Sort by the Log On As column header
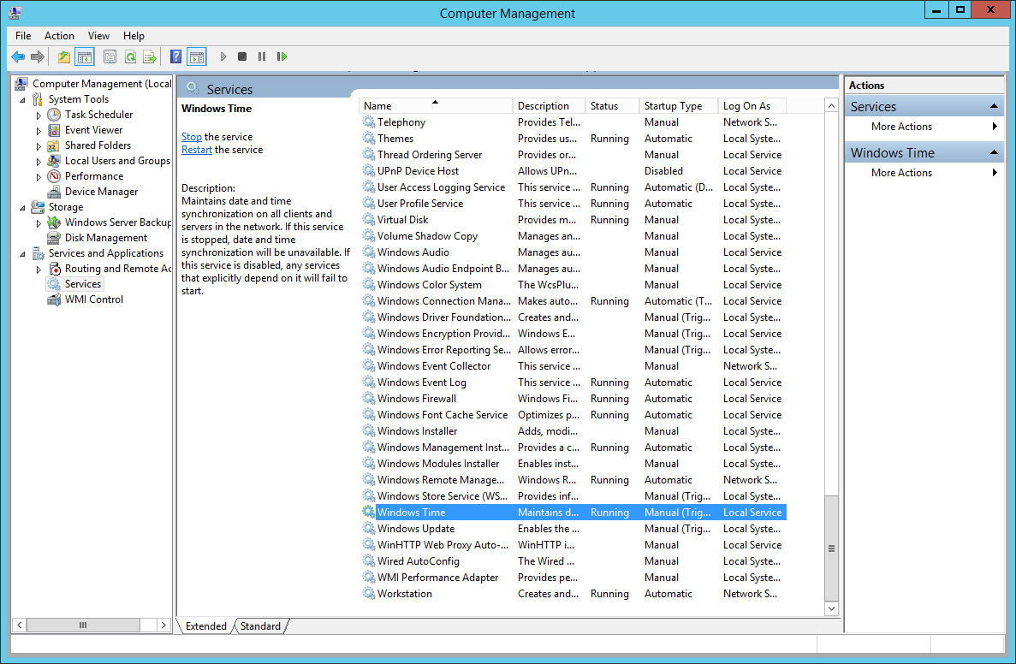Image resolution: width=1016 pixels, height=664 pixels. tap(752, 105)
